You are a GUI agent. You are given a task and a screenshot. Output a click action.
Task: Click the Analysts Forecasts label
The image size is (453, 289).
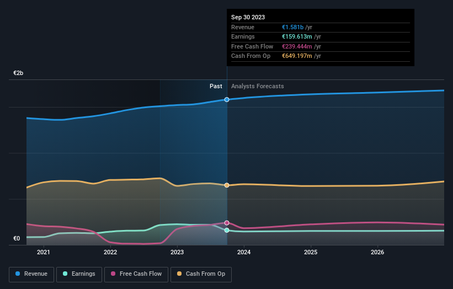coord(258,86)
